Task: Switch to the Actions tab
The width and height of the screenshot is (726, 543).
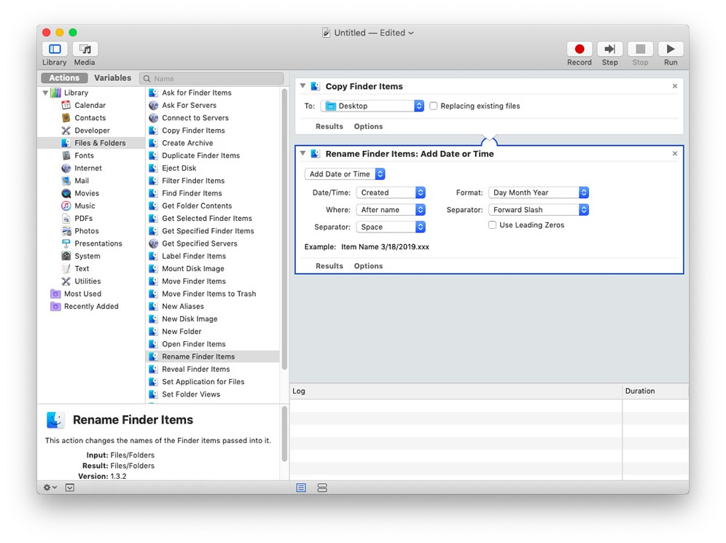Action: [x=64, y=78]
